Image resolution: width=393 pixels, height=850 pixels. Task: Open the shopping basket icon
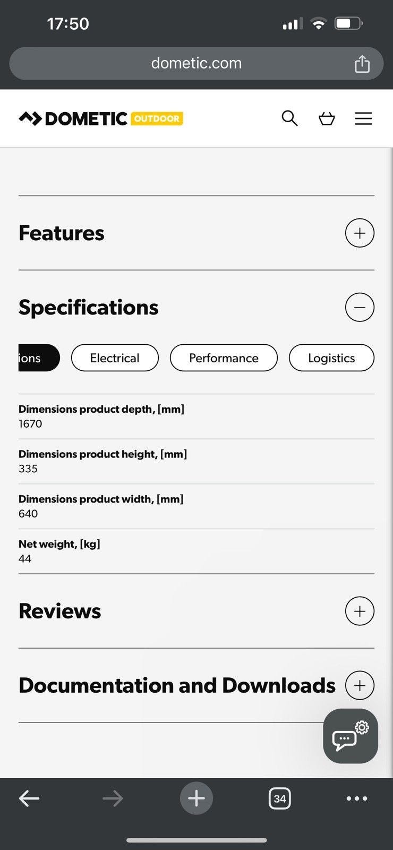[x=327, y=118]
